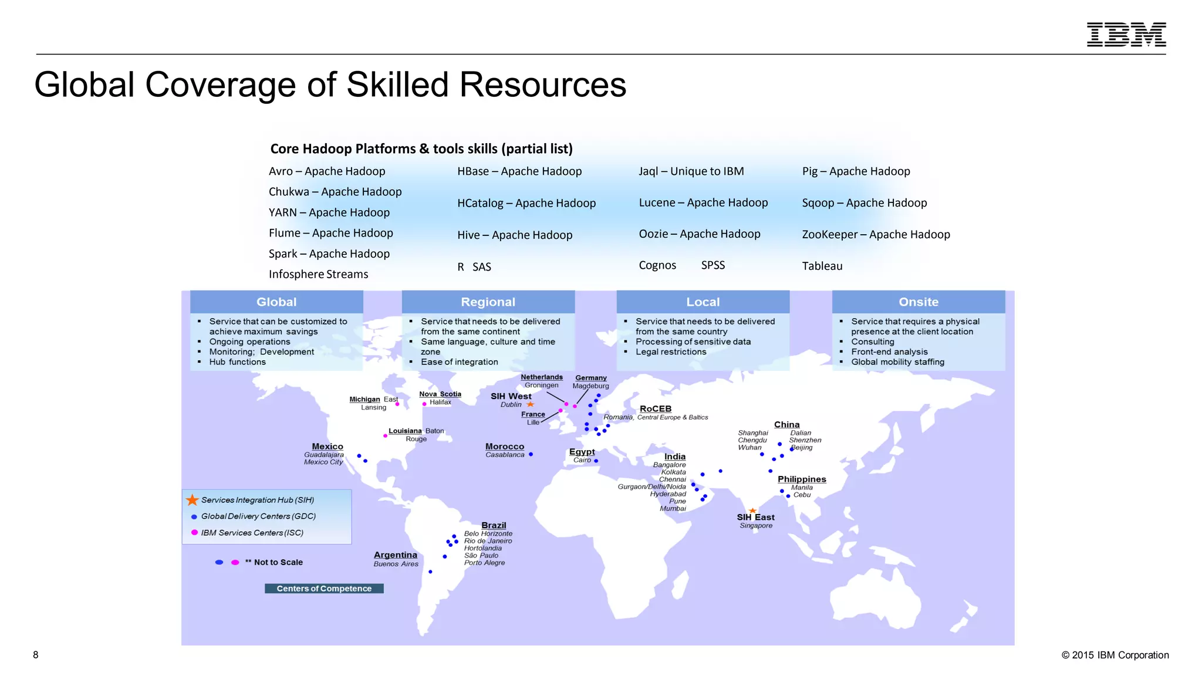Image resolution: width=1202 pixels, height=676 pixels.
Task: Click the IBM logo
Action: [x=1126, y=35]
